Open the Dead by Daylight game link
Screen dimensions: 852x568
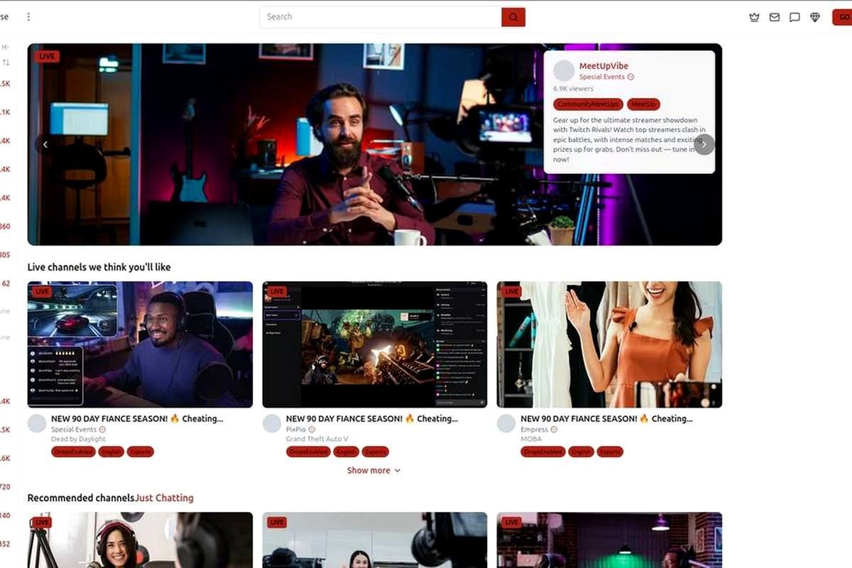[x=79, y=439]
